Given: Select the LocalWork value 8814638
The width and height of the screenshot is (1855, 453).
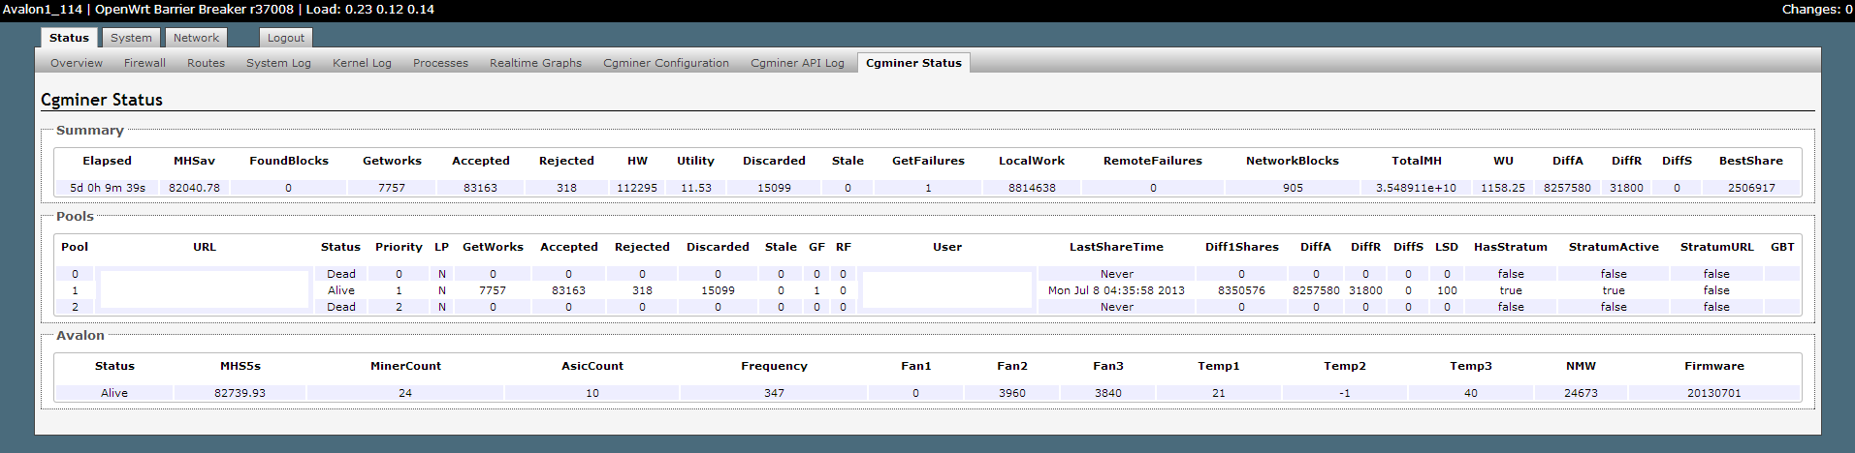Looking at the screenshot, I should click(1032, 188).
